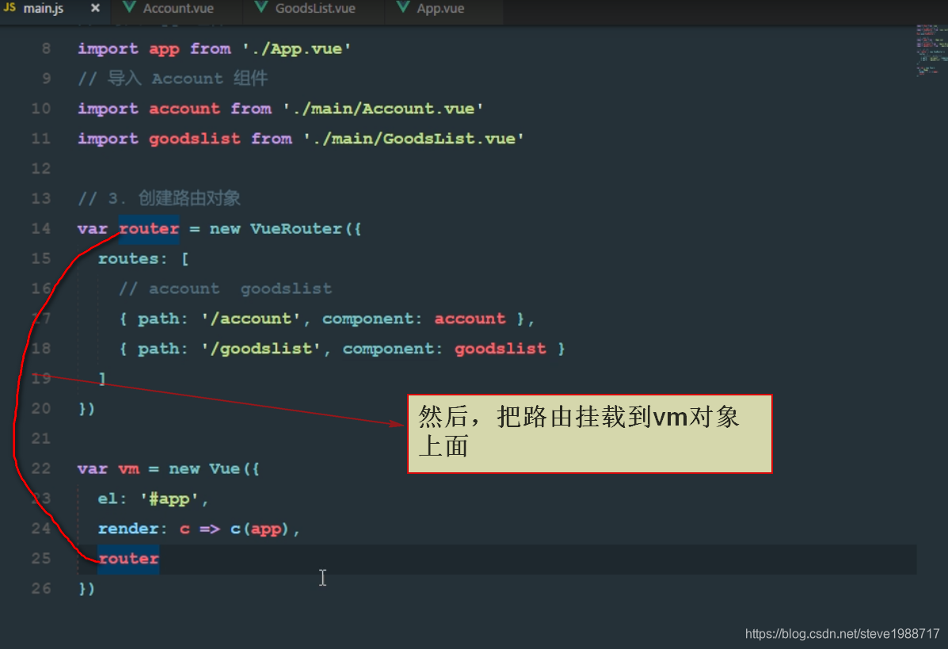Open the Account.vue tab
Viewport: 948px width, 649px height.
(177, 9)
